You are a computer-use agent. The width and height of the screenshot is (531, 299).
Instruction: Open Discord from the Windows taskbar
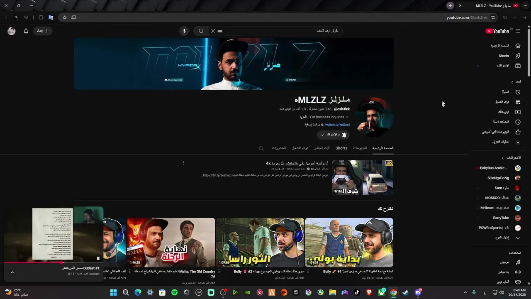[x=418, y=292]
